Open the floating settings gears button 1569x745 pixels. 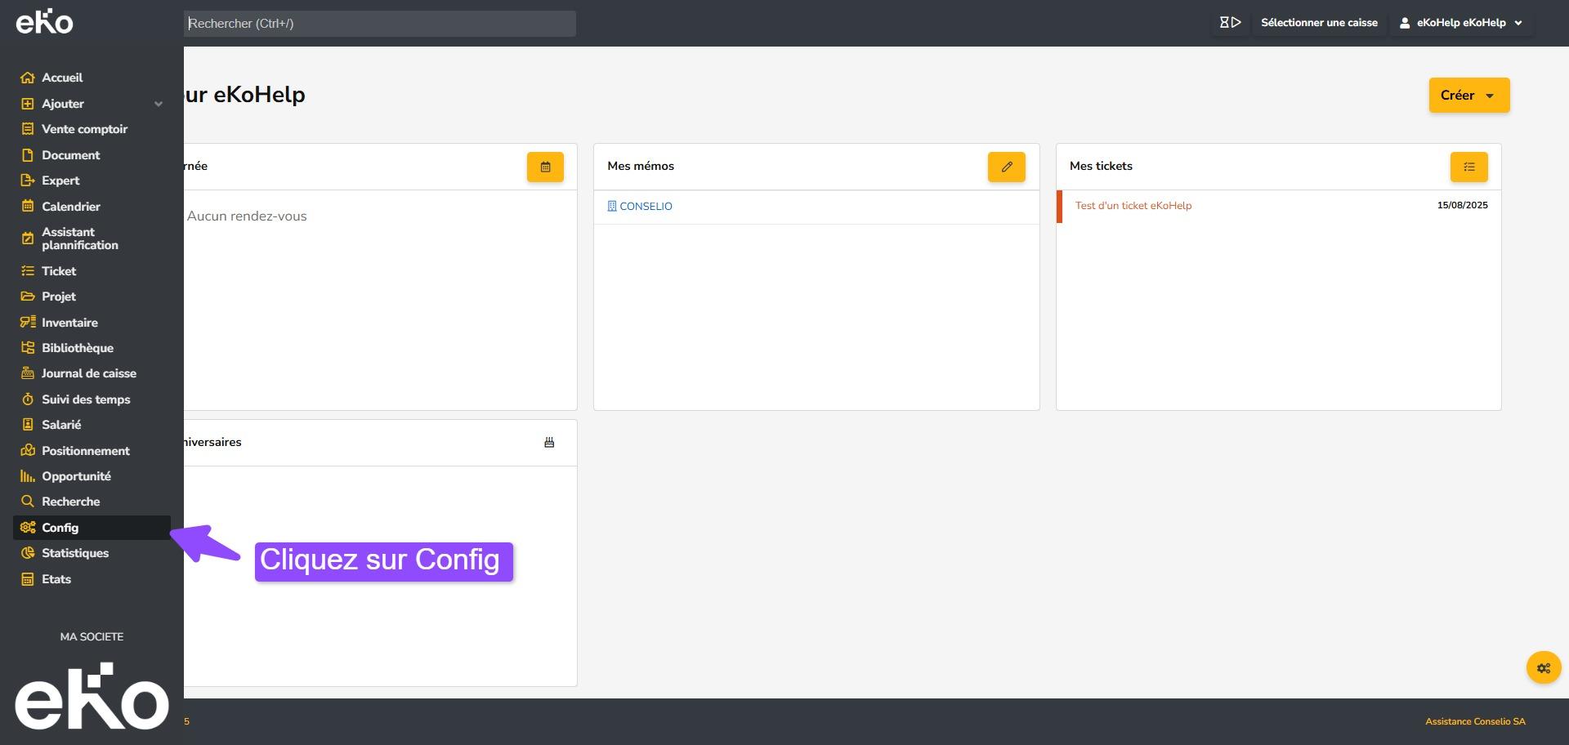click(1543, 668)
